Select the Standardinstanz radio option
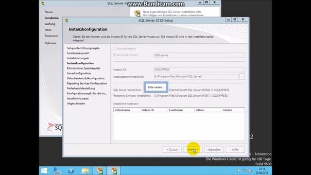The height and width of the screenshot is (175, 311). point(115,49)
